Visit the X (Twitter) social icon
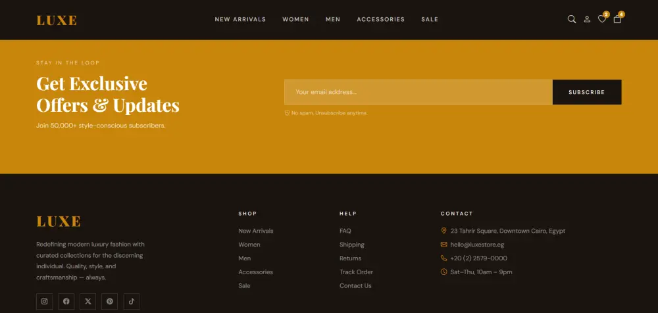The image size is (658, 313). tap(88, 301)
